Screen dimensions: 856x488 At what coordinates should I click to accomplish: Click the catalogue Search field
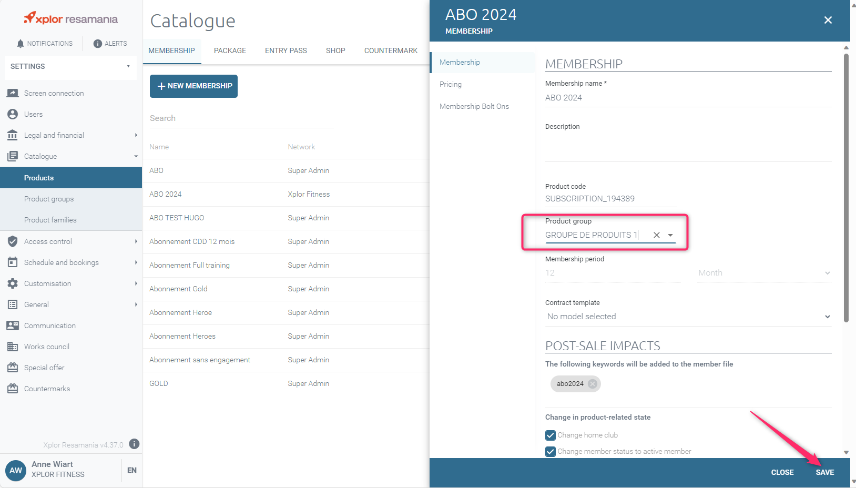(x=241, y=118)
